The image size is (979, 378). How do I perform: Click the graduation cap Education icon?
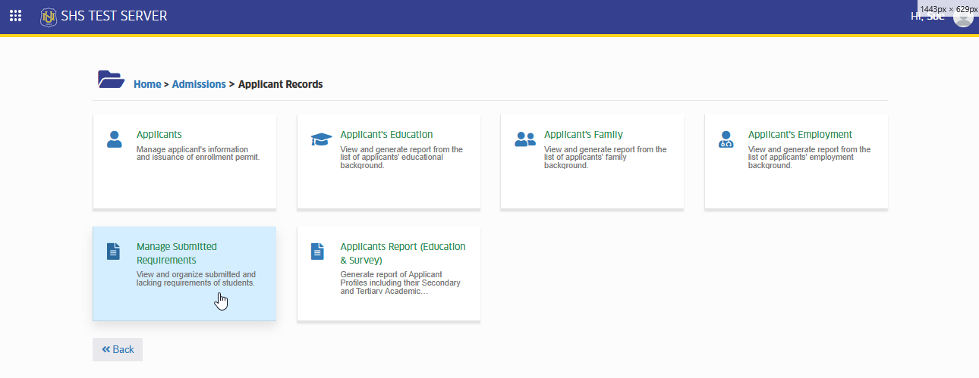(x=322, y=139)
